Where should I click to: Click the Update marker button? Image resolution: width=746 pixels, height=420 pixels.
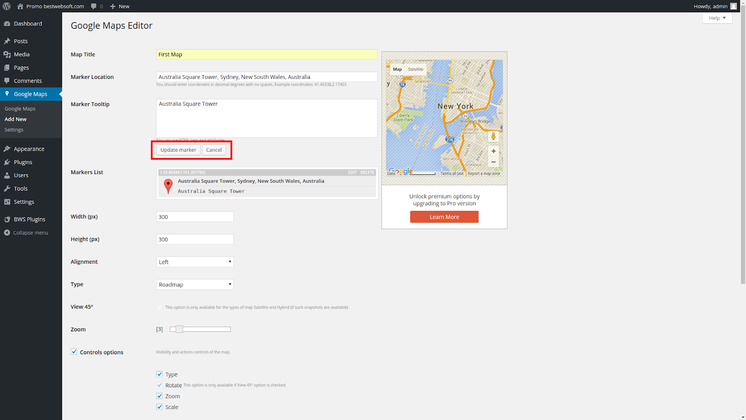pyautogui.click(x=178, y=150)
